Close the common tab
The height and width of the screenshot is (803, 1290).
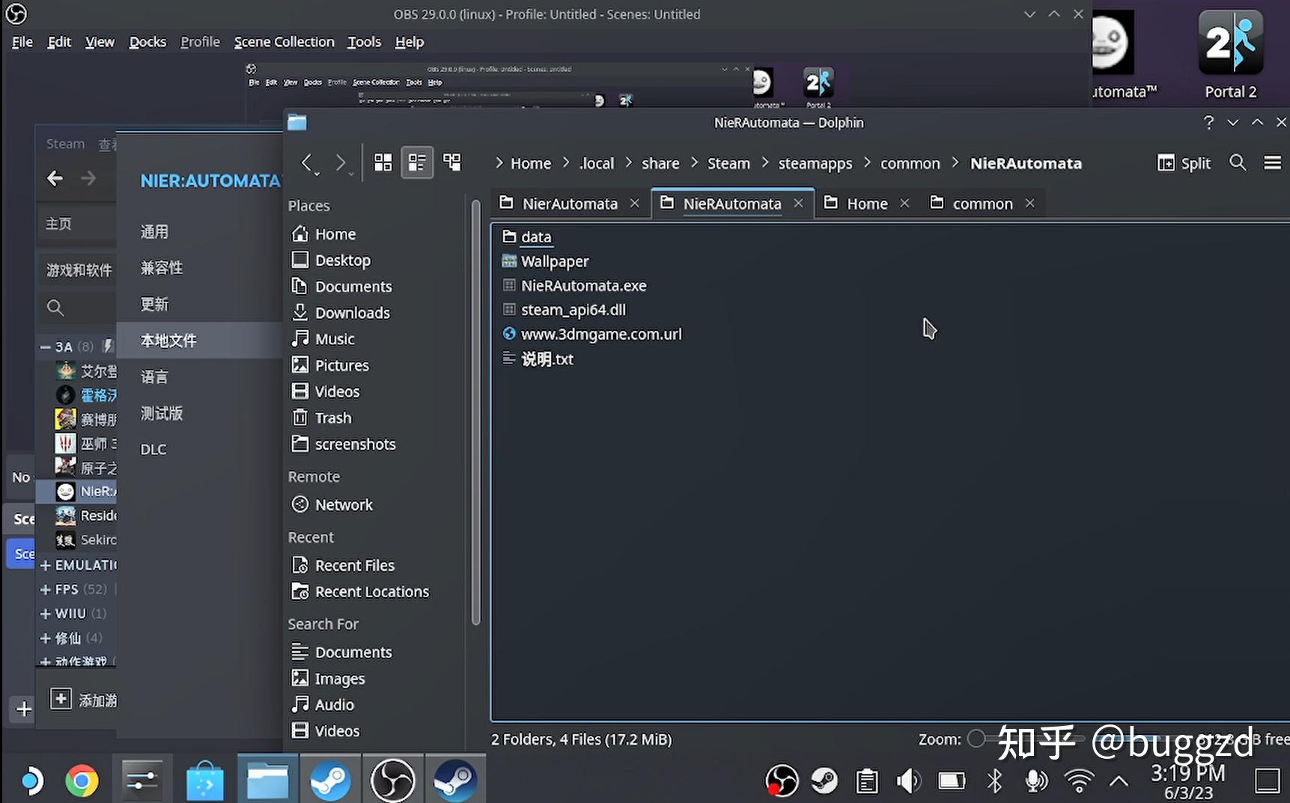[1030, 203]
